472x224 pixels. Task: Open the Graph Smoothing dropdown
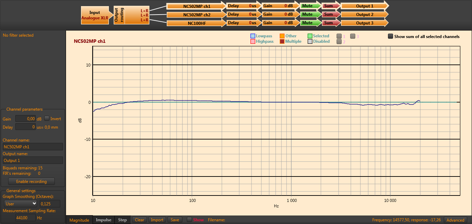[x=20, y=204]
